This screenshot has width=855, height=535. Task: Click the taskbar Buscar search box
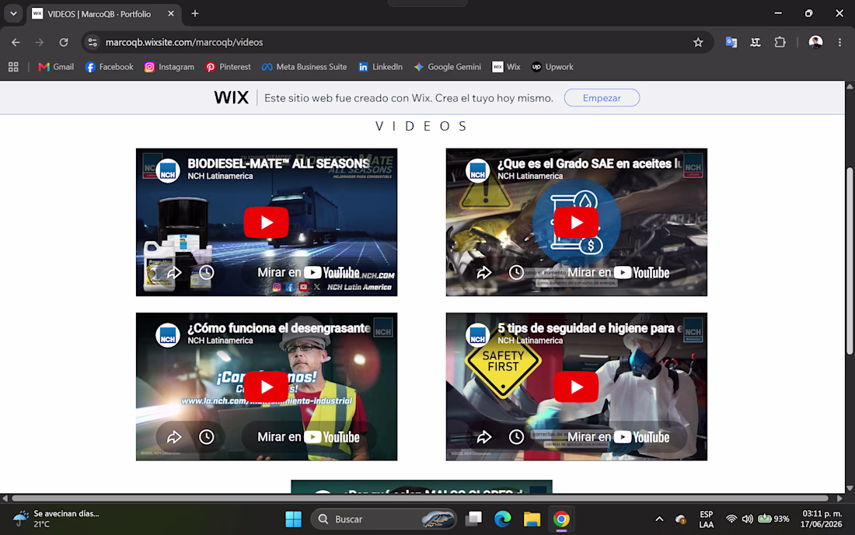pos(384,519)
